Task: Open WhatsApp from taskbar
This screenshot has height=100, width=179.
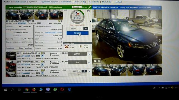Action: (x=55, y=89)
